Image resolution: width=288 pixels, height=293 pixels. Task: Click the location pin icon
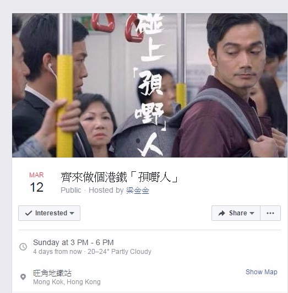click(23, 277)
